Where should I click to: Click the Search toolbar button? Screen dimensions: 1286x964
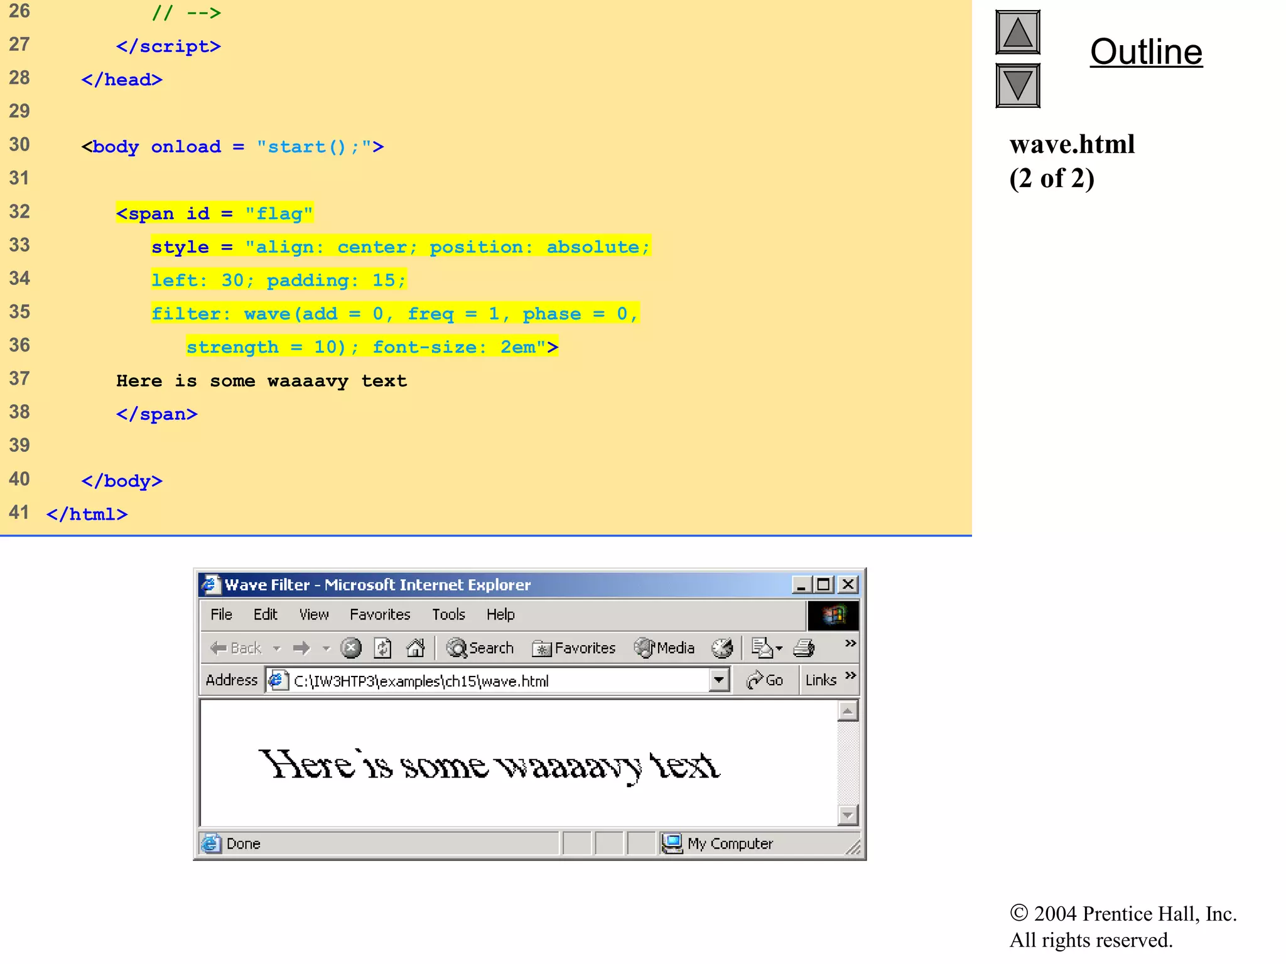pyautogui.click(x=480, y=648)
